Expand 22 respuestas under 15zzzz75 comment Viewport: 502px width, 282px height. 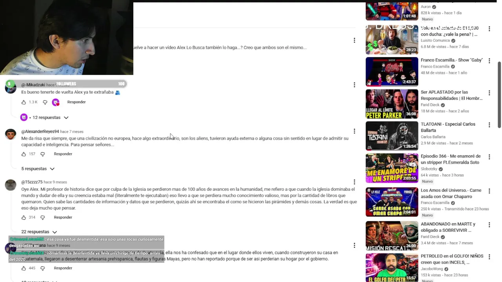click(39, 232)
